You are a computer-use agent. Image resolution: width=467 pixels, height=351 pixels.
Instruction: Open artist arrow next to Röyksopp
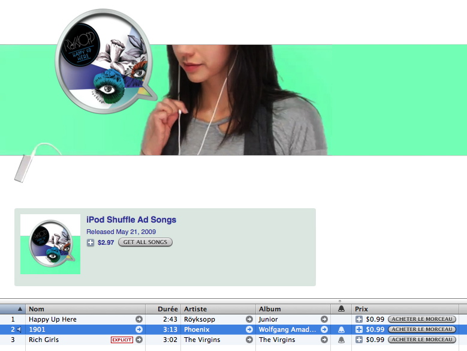pyautogui.click(x=249, y=319)
